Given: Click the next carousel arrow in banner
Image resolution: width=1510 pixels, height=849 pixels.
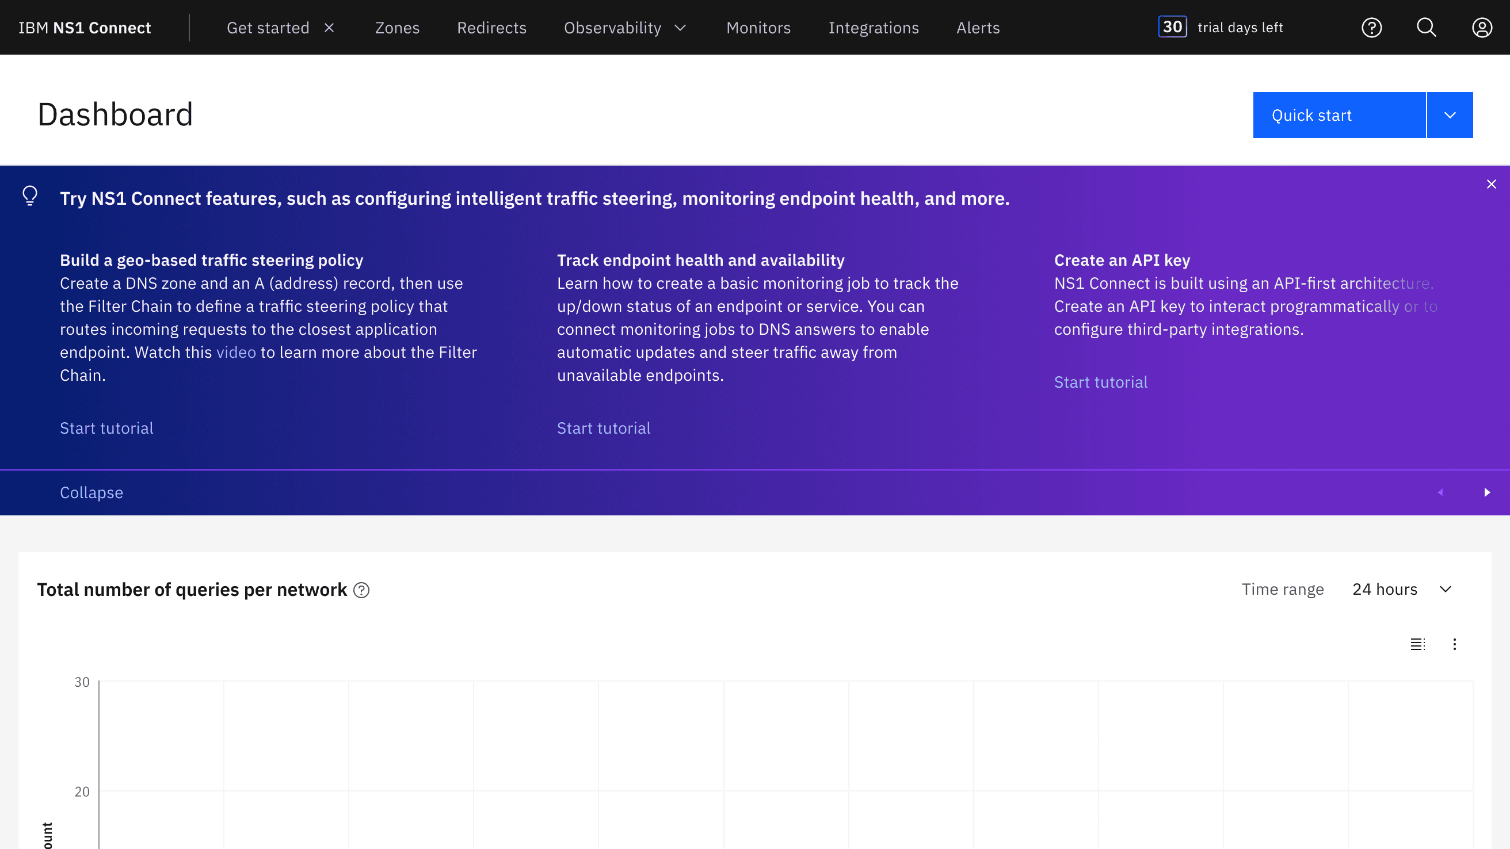Looking at the screenshot, I should click(1486, 492).
